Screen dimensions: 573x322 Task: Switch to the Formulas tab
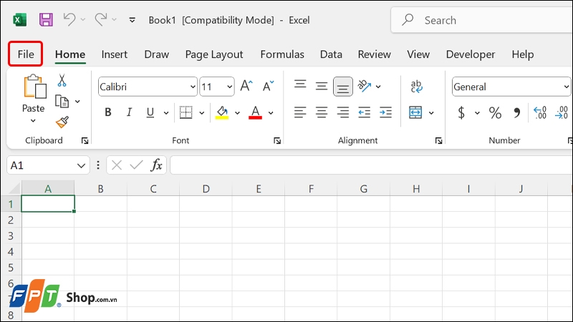(x=282, y=54)
